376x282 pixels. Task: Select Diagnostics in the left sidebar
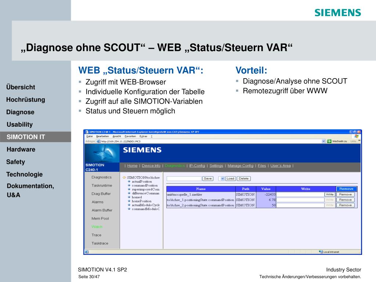101,177
